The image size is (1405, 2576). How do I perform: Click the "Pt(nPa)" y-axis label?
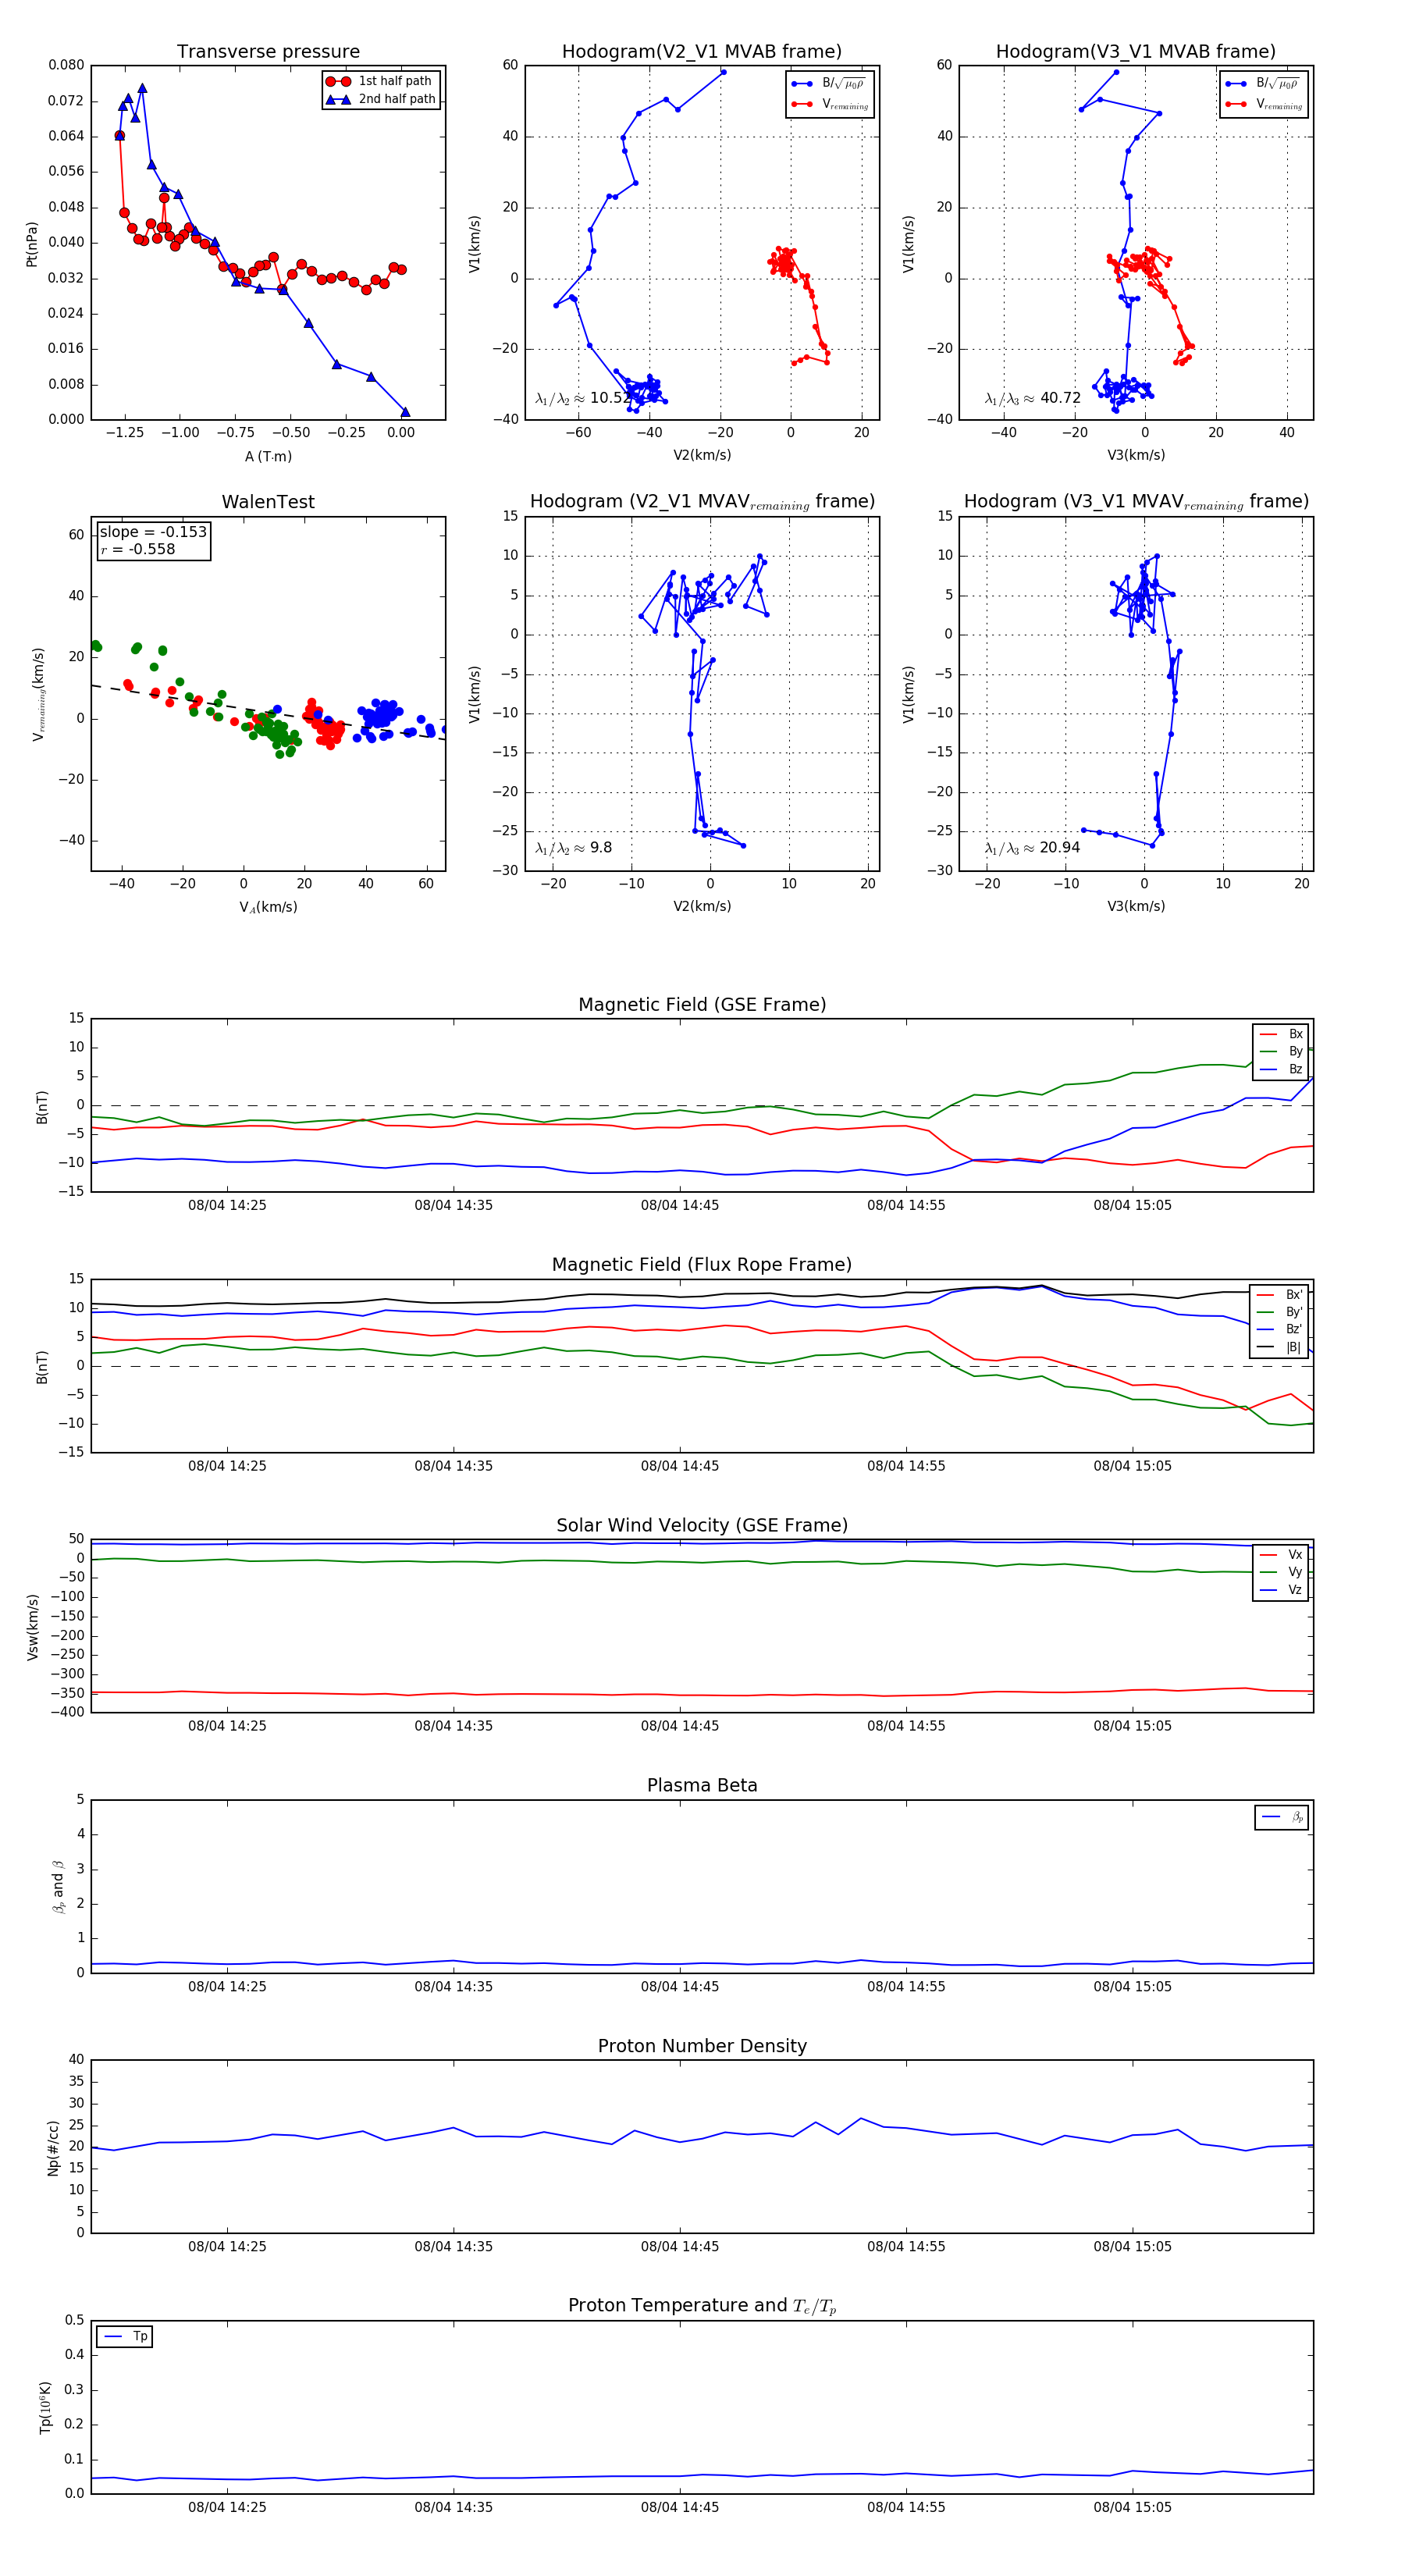click(32, 244)
